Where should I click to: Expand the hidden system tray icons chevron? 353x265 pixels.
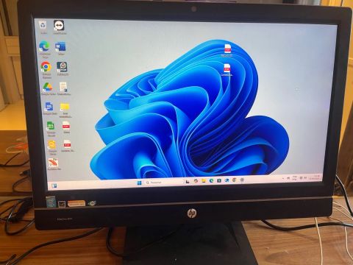pos(283,178)
